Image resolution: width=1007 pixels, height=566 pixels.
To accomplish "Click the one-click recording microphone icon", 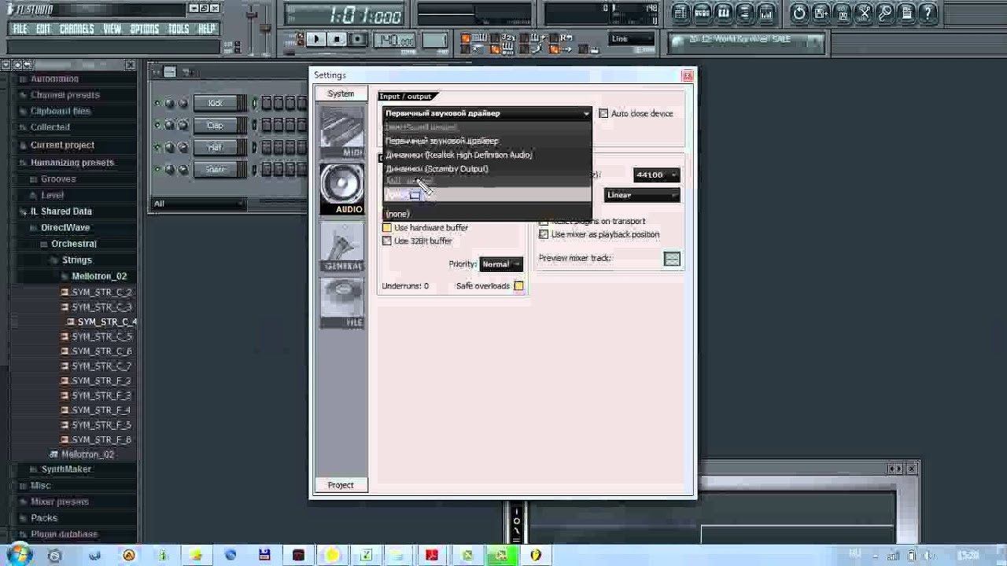I will [885, 13].
